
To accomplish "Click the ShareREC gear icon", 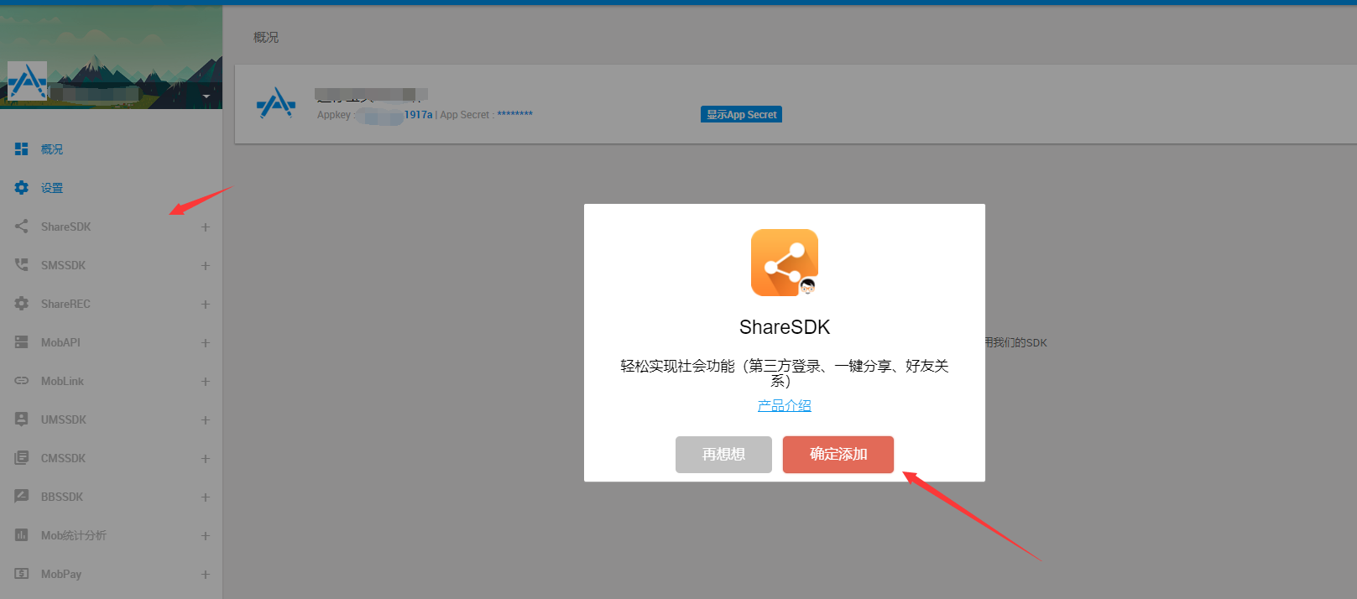I will 22,303.
